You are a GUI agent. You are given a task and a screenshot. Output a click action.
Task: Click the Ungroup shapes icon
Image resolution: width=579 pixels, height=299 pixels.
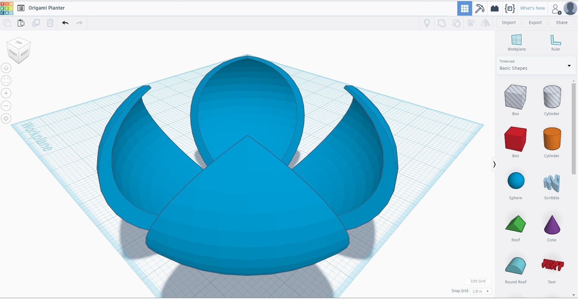coord(456,23)
